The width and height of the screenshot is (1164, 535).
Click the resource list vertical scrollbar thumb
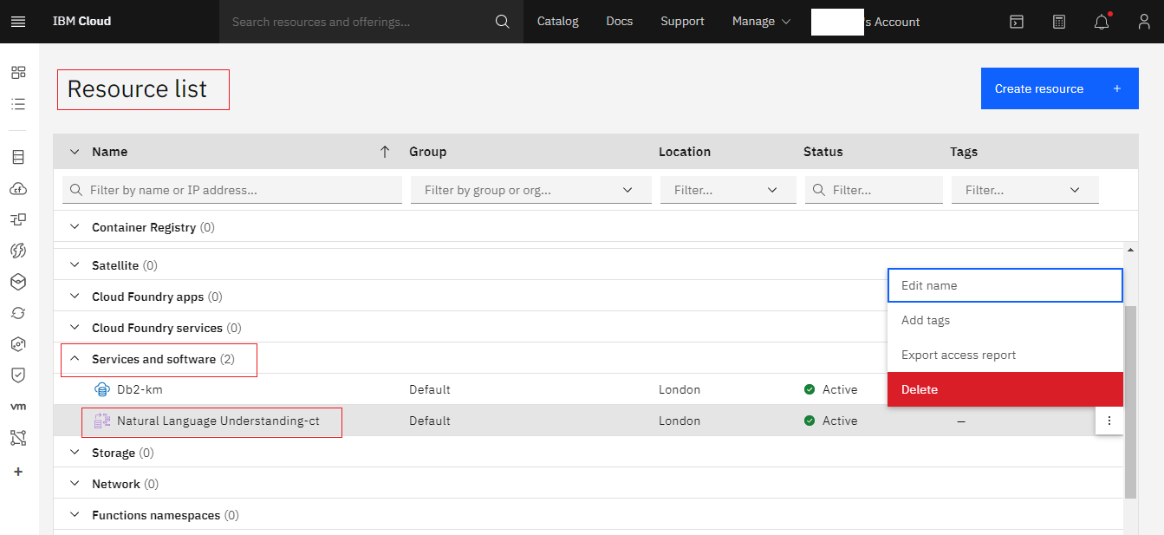pyautogui.click(x=1130, y=401)
